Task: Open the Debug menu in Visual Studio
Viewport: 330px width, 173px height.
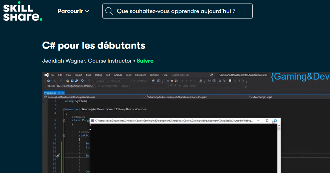Action: (99, 75)
